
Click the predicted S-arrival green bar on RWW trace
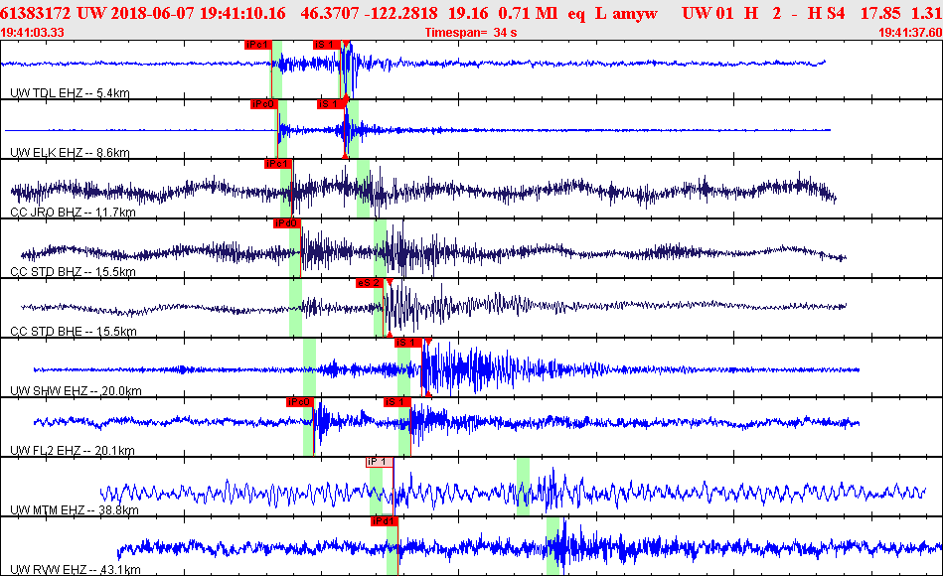click(553, 545)
